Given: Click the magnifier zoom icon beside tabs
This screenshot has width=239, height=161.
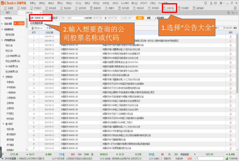Looking at the screenshot, I should click(x=228, y=13).
